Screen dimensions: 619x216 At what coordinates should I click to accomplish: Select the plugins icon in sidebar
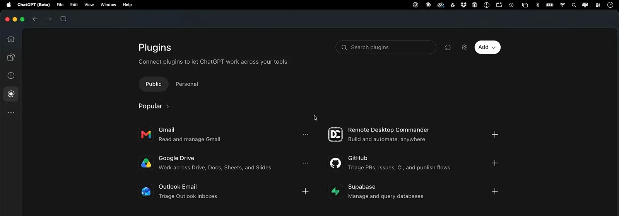coord(11,94)
